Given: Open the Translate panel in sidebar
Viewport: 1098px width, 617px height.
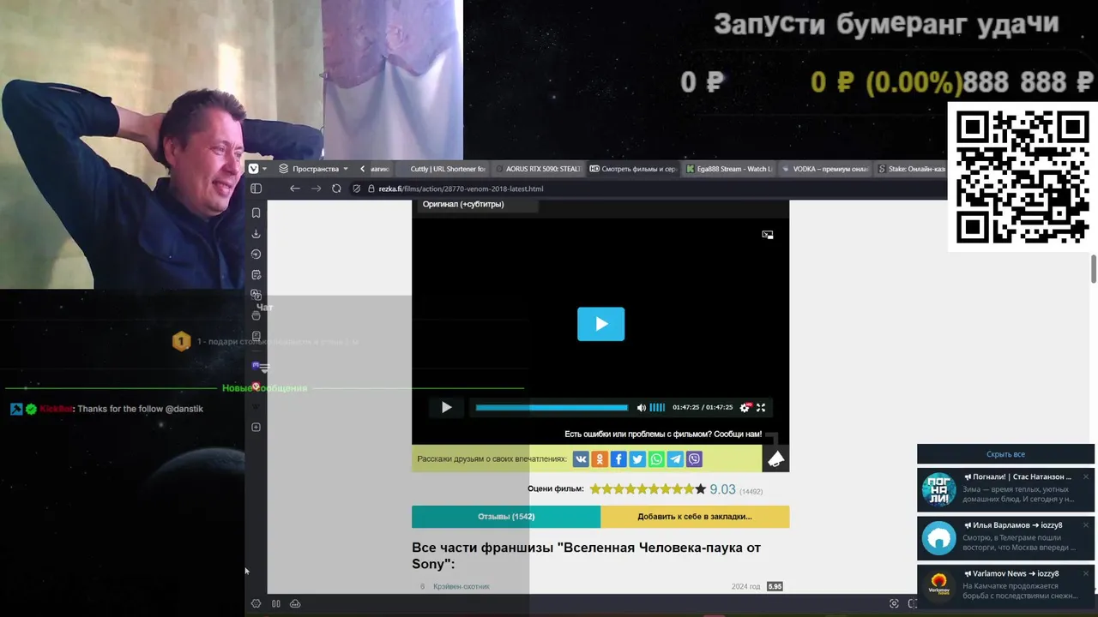Looking at the screenshot, I should (256, 295).
